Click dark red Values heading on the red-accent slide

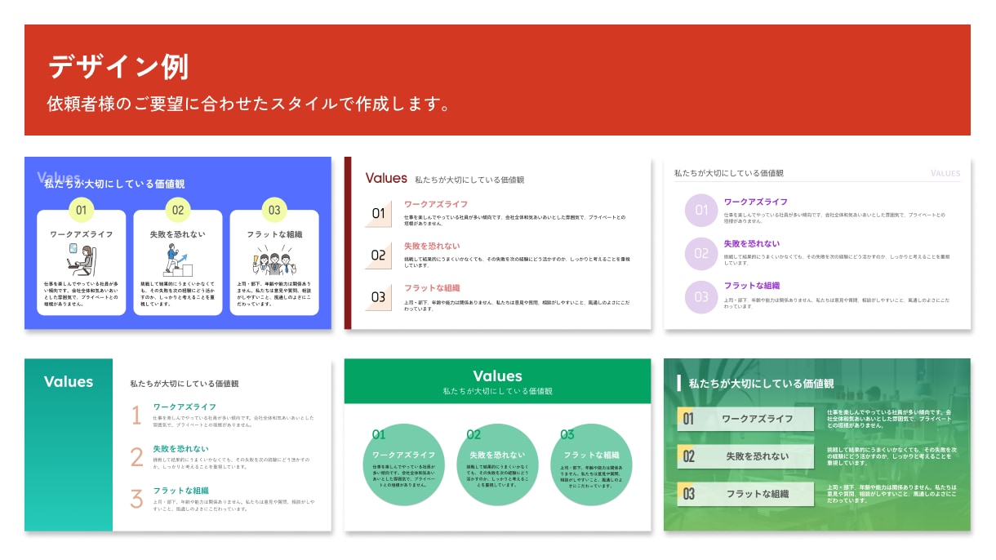tap(386, 178)
